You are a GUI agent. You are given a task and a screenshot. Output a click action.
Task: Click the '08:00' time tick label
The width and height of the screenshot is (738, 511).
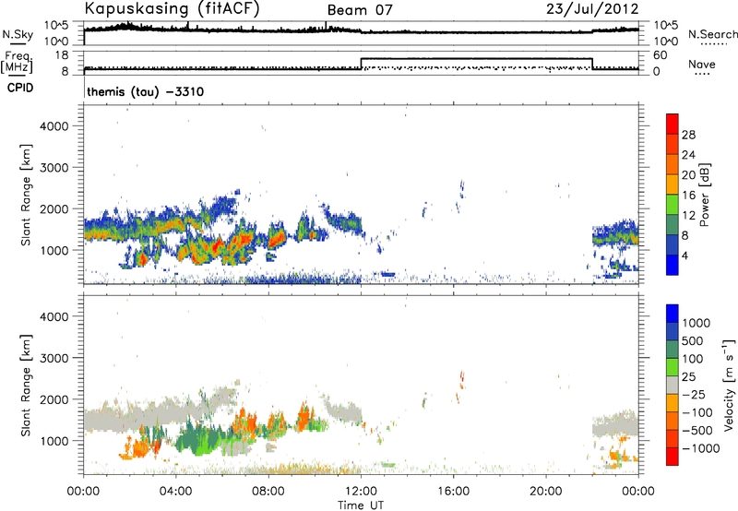click(268, 492)
